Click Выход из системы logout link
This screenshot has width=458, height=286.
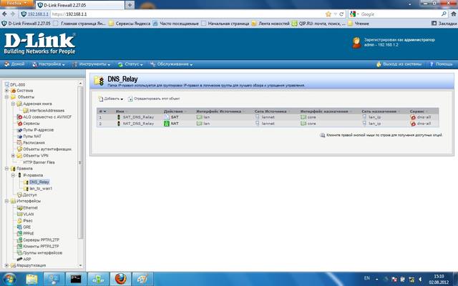[x=399, y=64]
